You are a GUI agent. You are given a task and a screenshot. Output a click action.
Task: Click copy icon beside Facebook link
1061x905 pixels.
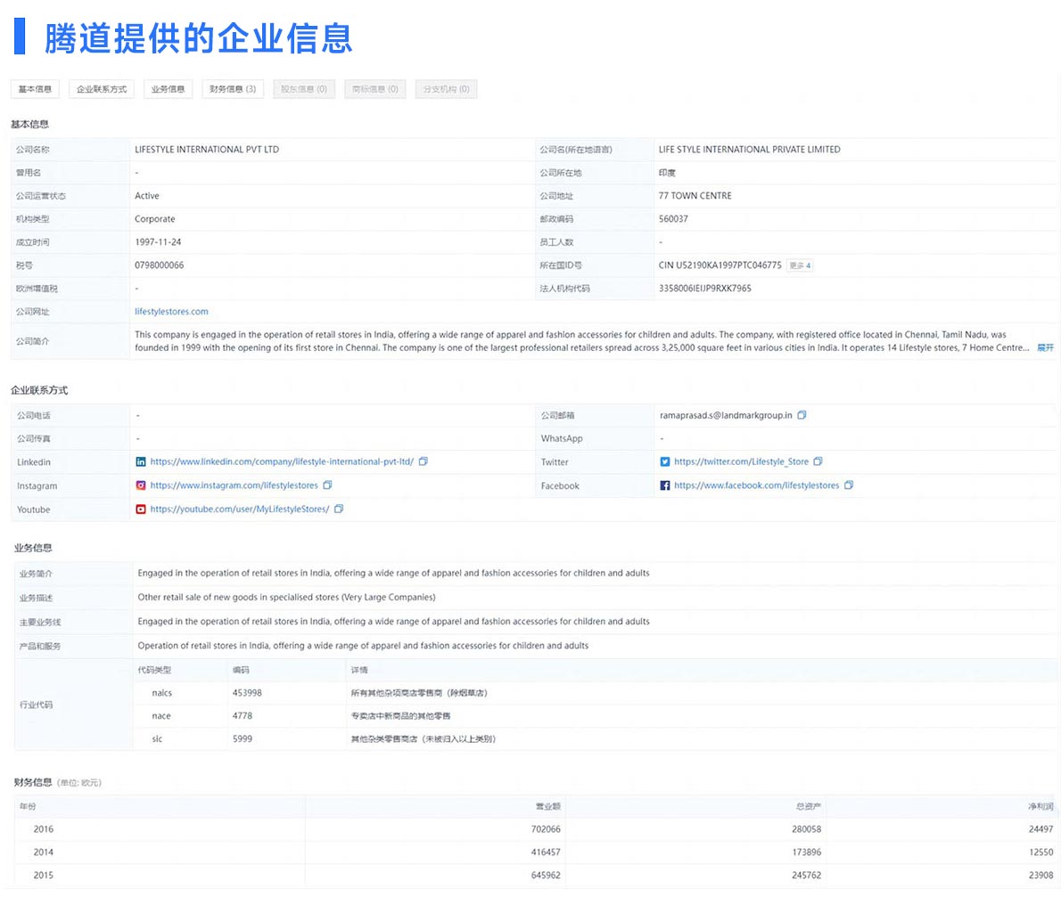point(849,485)
